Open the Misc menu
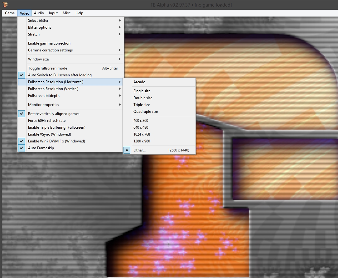The height and width of the screenshot is (278, 338). click(x=66, y=13)
